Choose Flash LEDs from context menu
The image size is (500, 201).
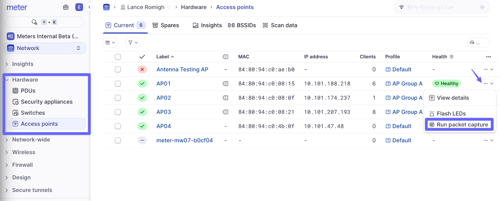pyautogui.click(x=451, y=113)
